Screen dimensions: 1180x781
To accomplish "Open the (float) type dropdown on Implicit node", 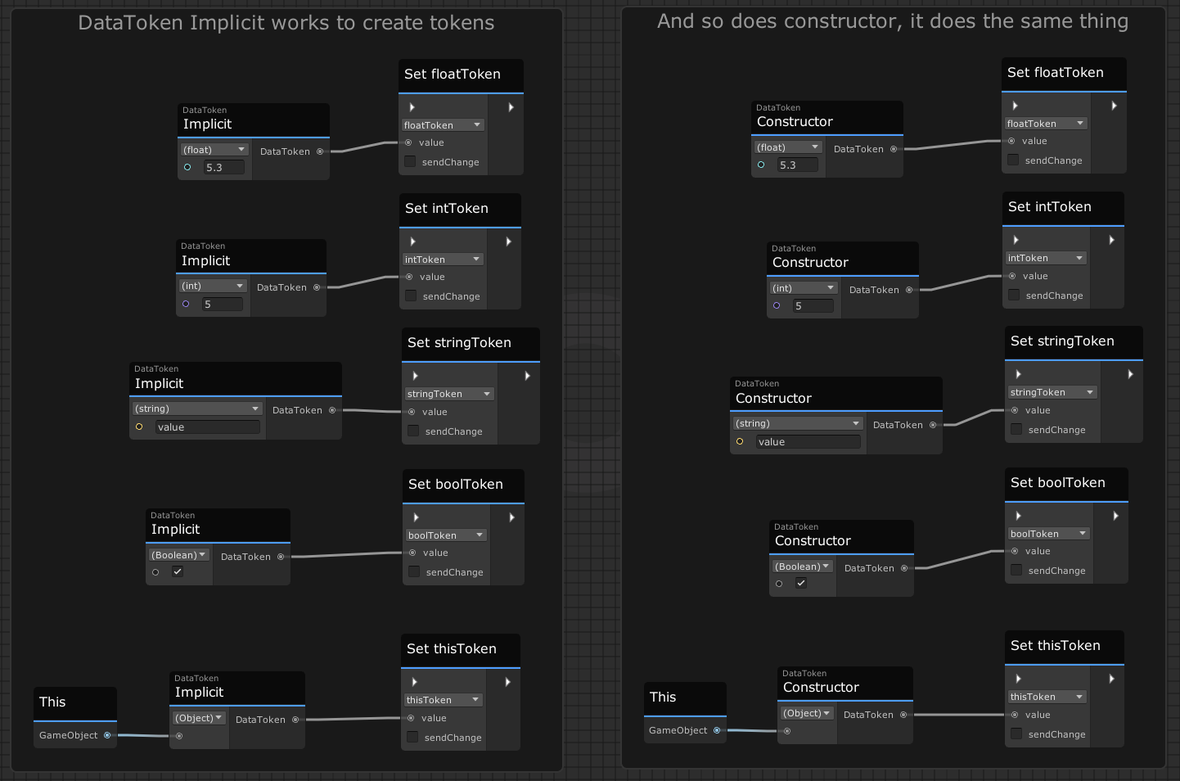I will (214, 150).
